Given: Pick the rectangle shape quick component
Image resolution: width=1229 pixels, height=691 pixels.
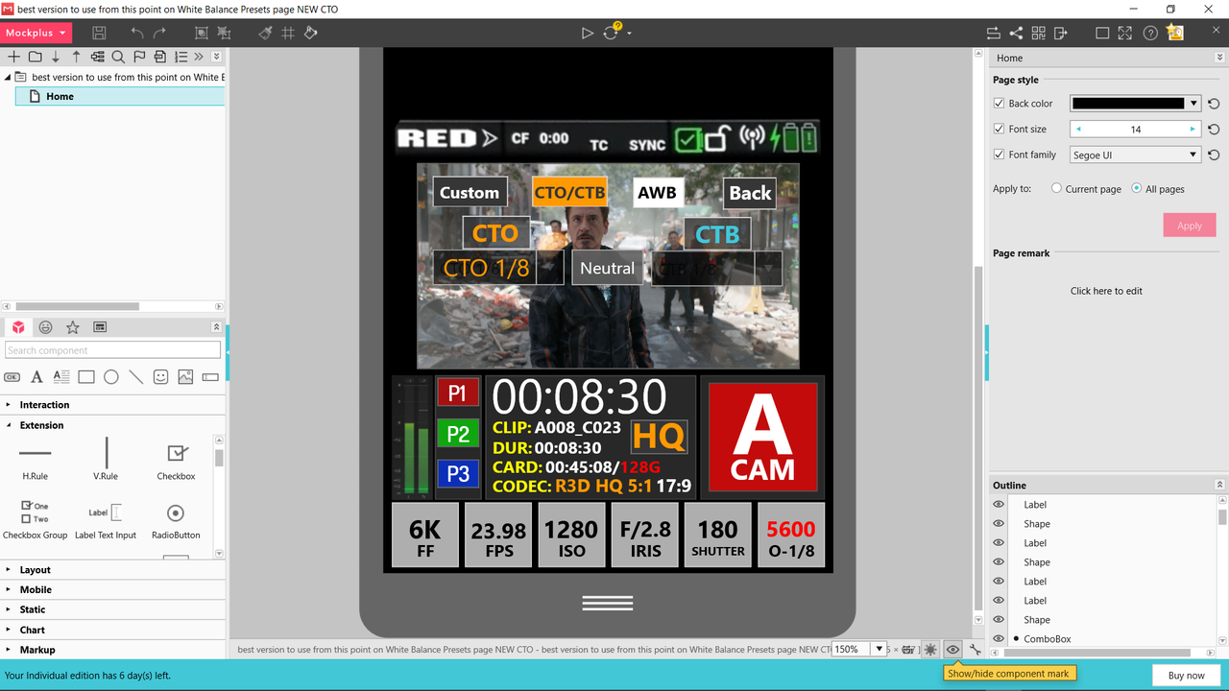Looking at the screenshot, I should pyautogui.click(x=86, y=377).
